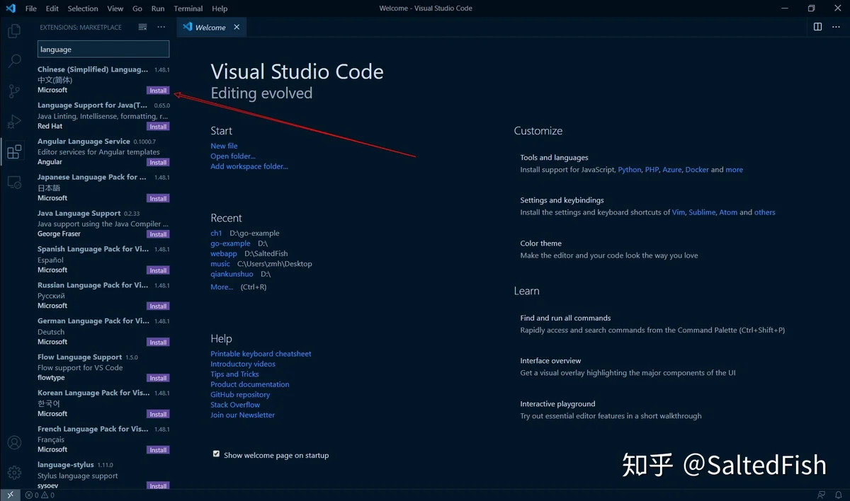Viewport: 850px width, 501px height.
Task: Click the VS Code logo in title bar
Action: (x=10, y=8)
